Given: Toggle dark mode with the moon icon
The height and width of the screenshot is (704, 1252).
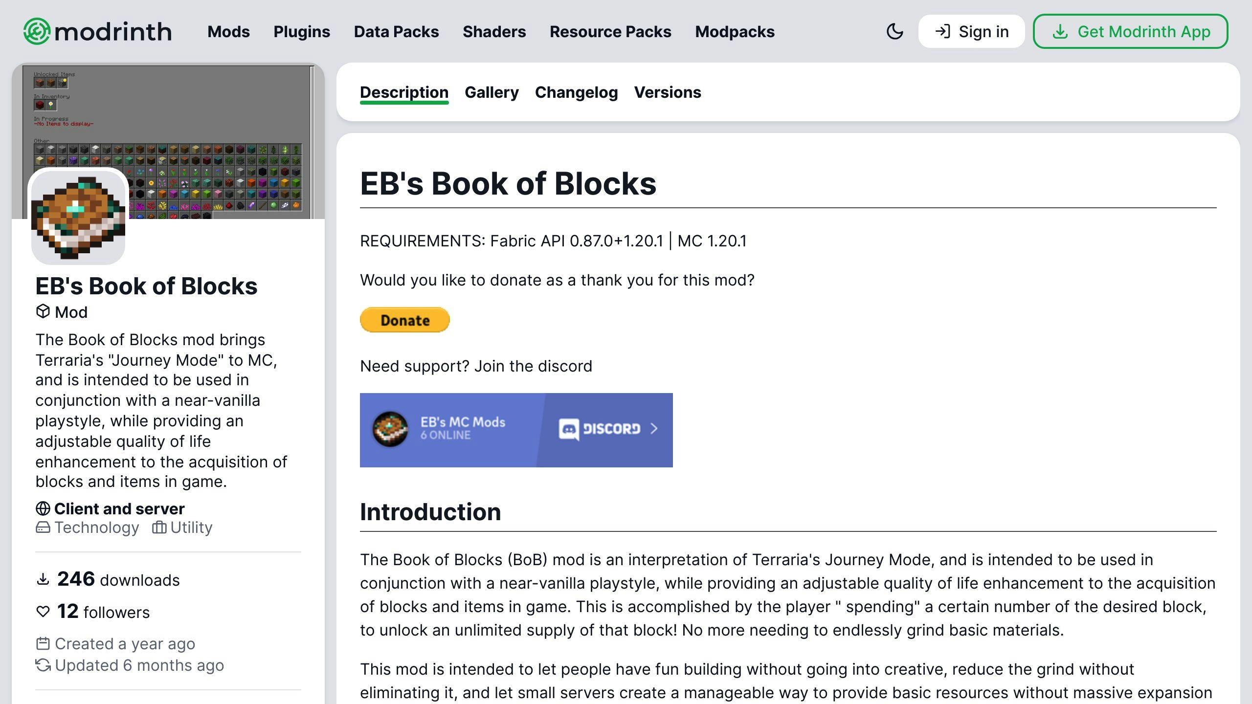Looking at the screenshot, I should (894, 31).
